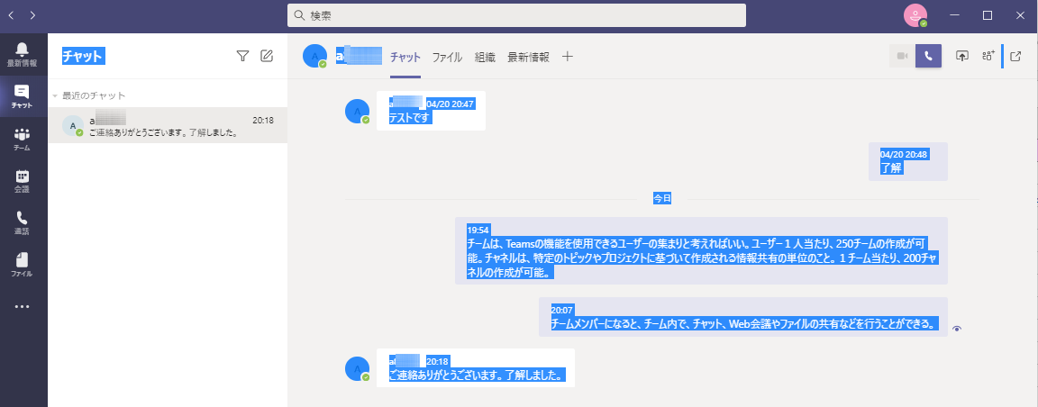Select the Chat icon in sidebar
Image resolution: width=1038 pixels, height=407 pixels.
click(22, 96)
